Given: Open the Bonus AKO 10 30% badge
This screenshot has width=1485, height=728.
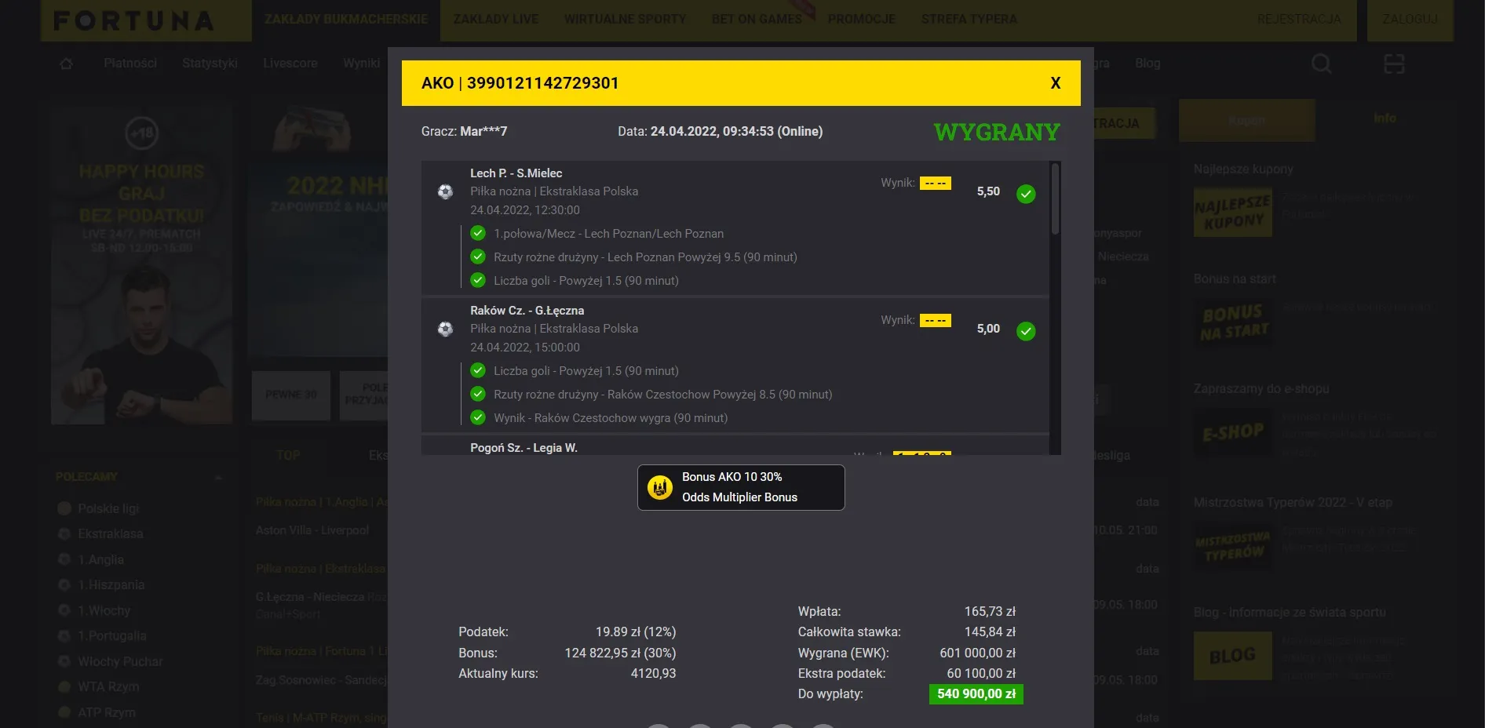Looking at the screenshot, I should point(741,487).
